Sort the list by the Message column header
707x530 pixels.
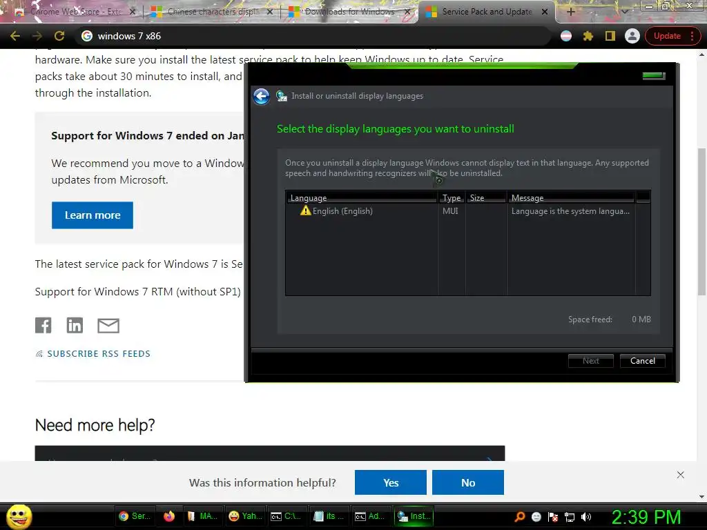coord(571,197)
